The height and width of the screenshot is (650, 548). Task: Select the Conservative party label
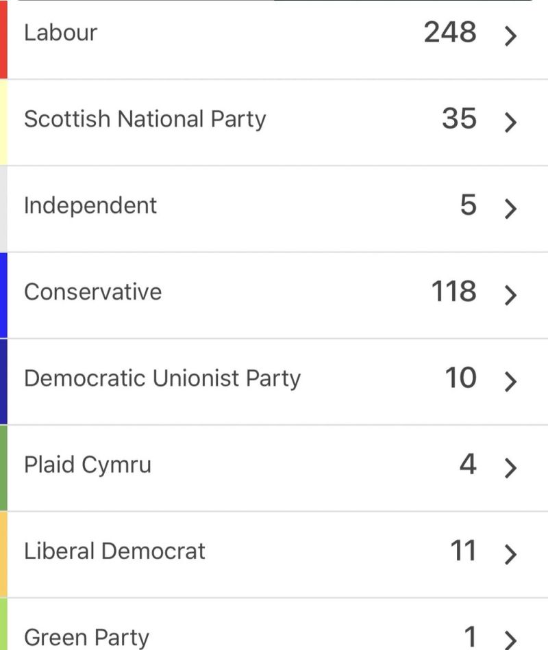click(93, 292)
